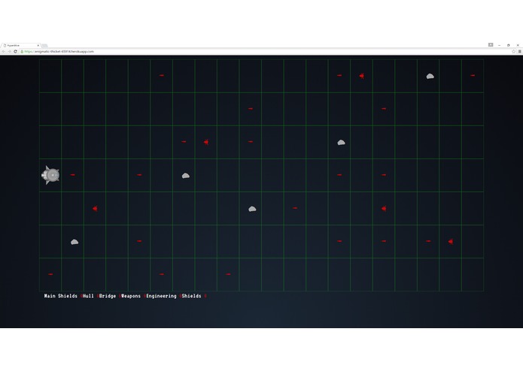Click the laser bolt in the bottom-left corner cell
Image resolution: width=523 pixels, height=371 pixels.
tap(50, 274)
